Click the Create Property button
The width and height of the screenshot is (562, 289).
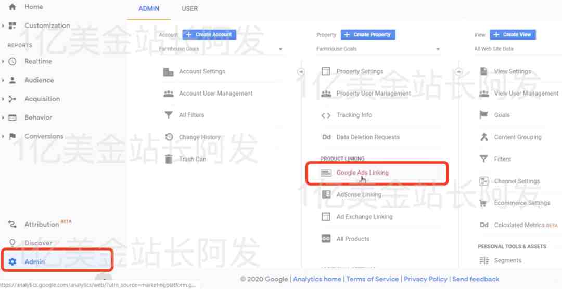[x=368, y=35]
